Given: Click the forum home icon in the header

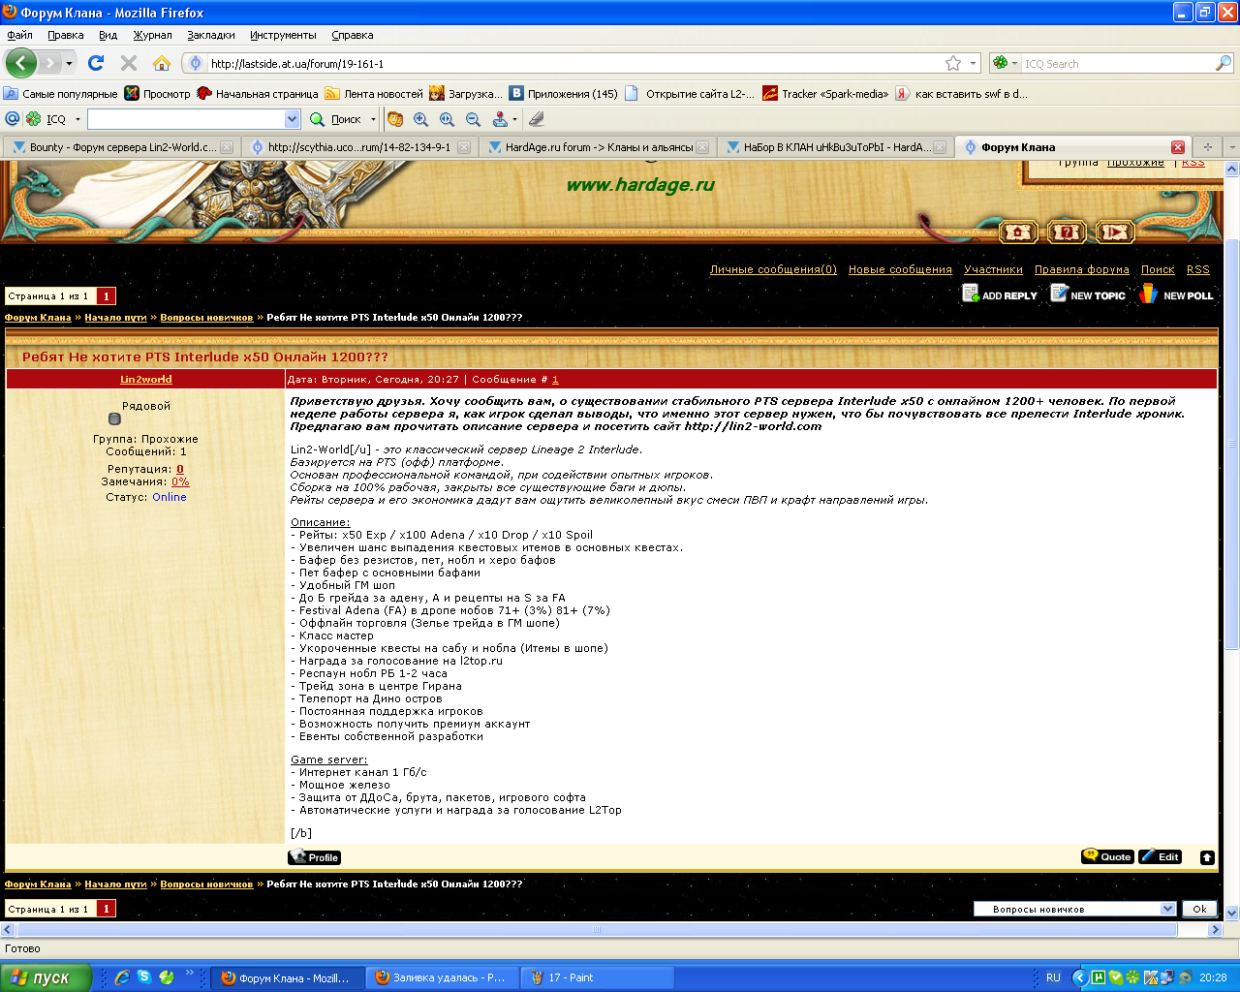Looking at the screenshot, I should pyautogui.click(x=1018, y=232).
